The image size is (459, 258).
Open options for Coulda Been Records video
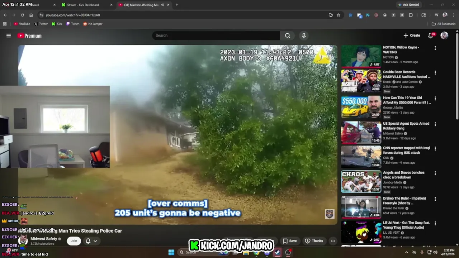(435, 73)
